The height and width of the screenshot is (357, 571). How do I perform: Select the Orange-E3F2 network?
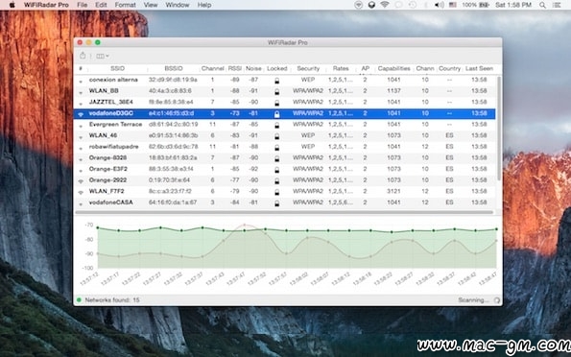284,169
